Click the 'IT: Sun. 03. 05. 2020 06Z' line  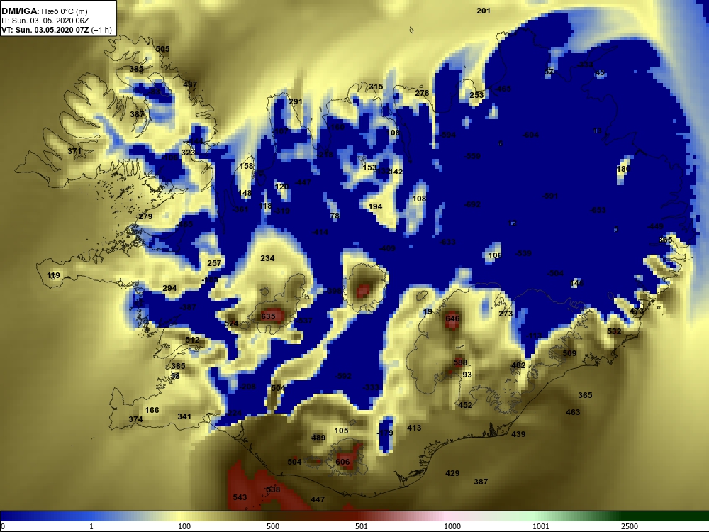coord(45,21)
